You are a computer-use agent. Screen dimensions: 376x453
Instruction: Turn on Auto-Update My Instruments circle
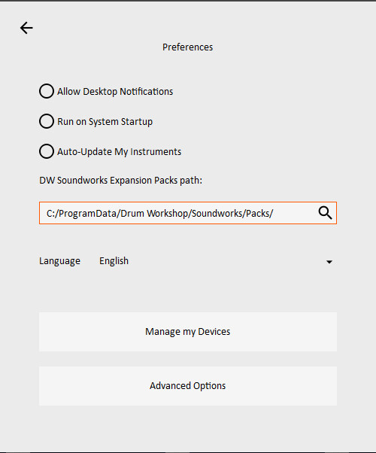pos(47,151)
